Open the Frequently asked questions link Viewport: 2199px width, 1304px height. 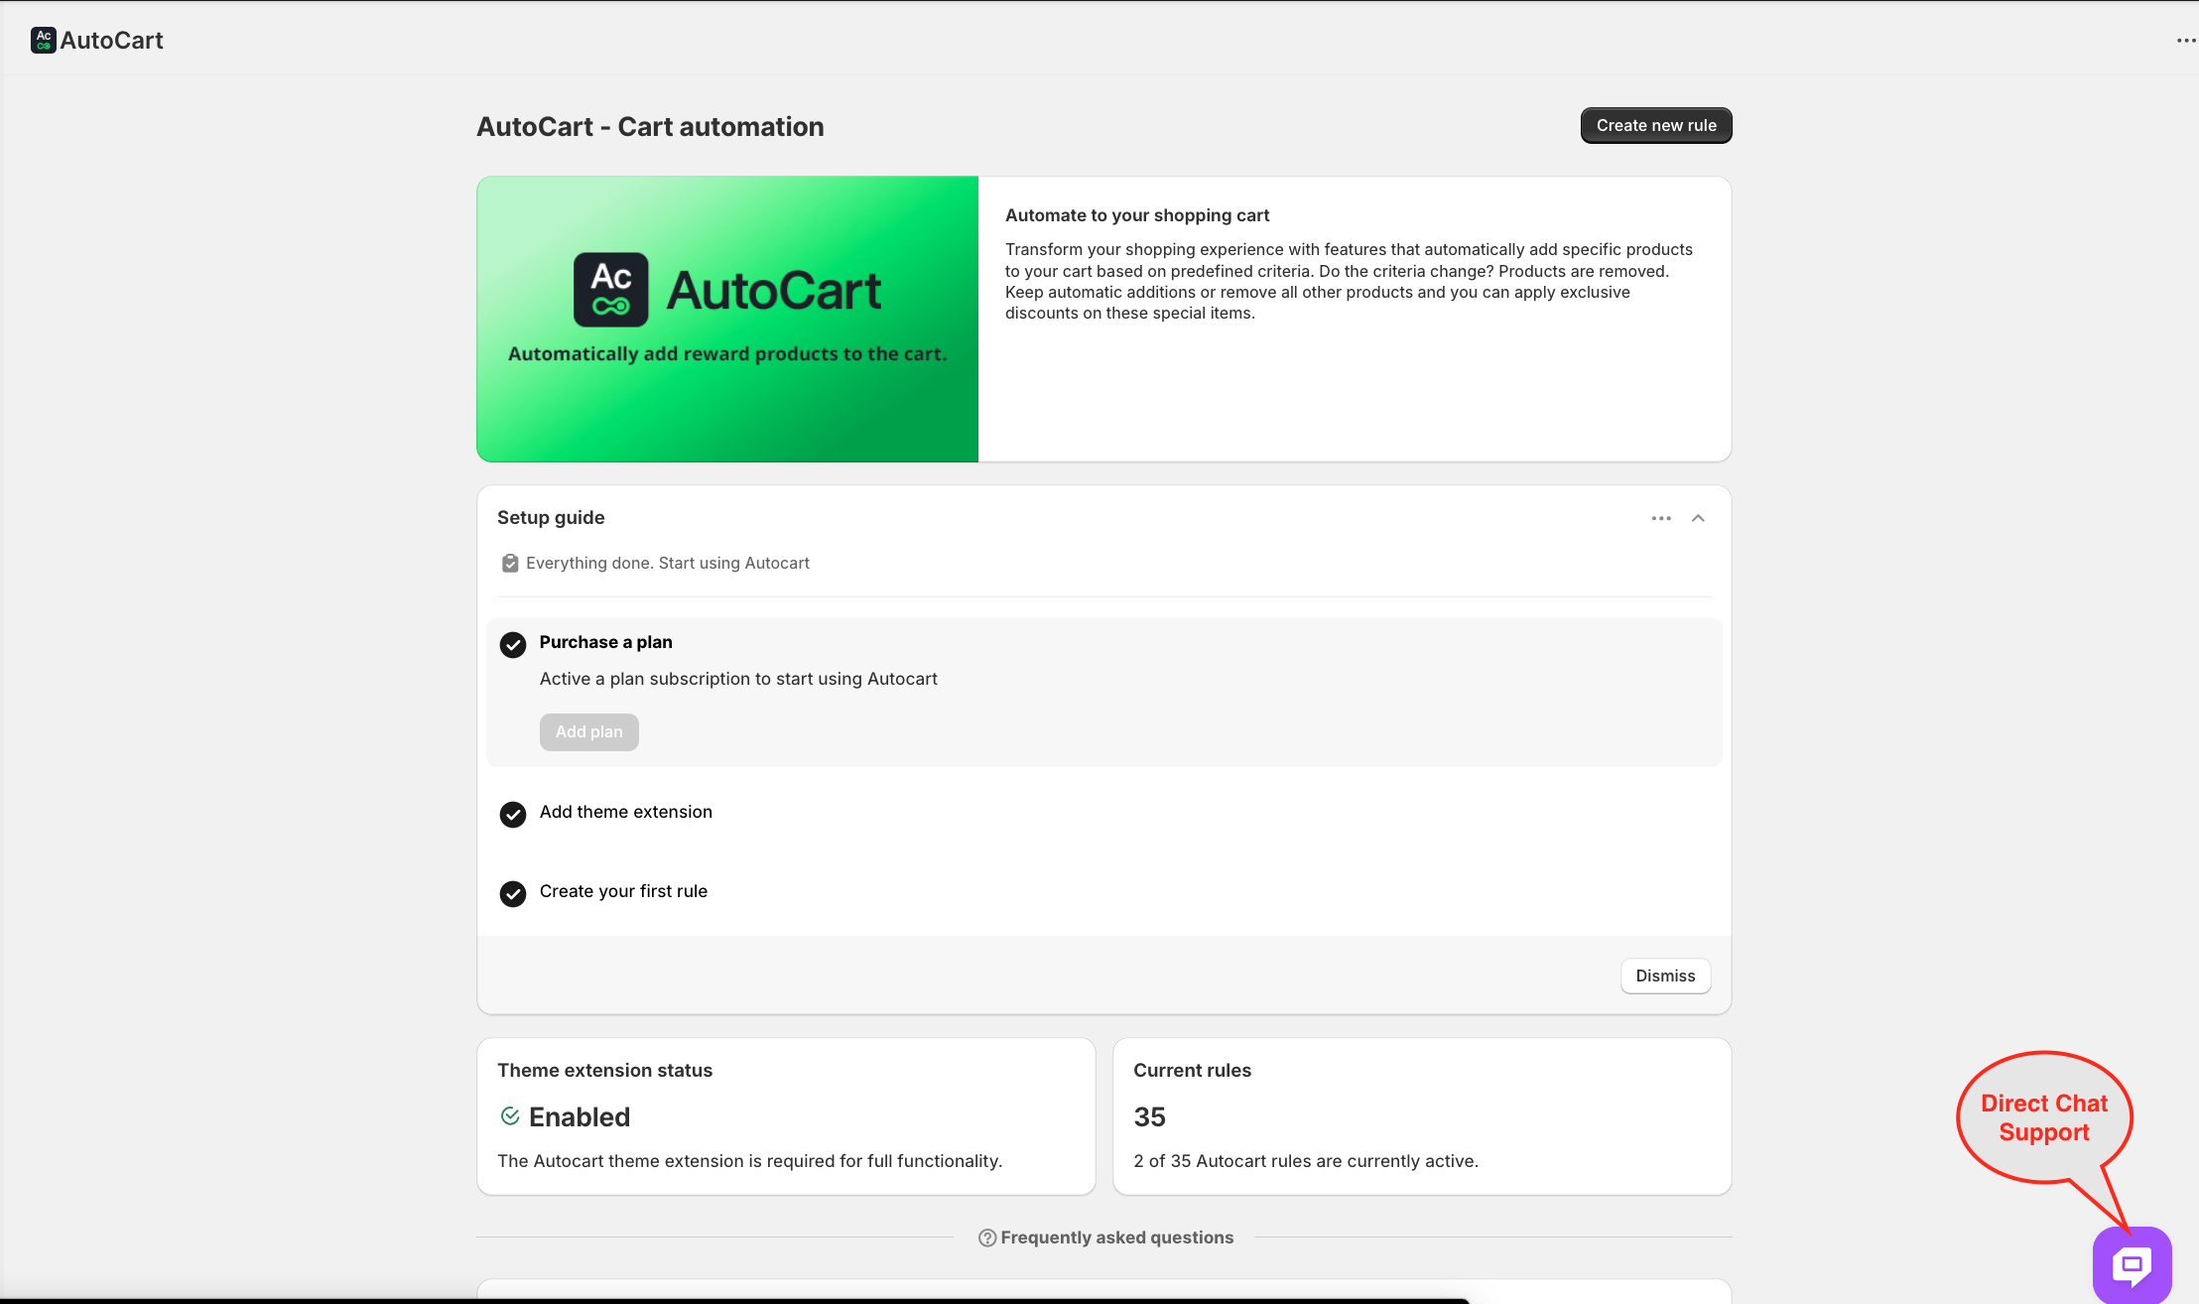pyautogui.click(x=1116, y=1238)
